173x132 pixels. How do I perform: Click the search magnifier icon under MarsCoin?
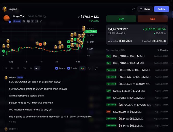click(x=37, y=21)
